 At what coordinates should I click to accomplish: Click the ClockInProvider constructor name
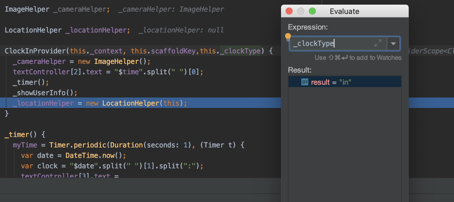coord(35,51)
